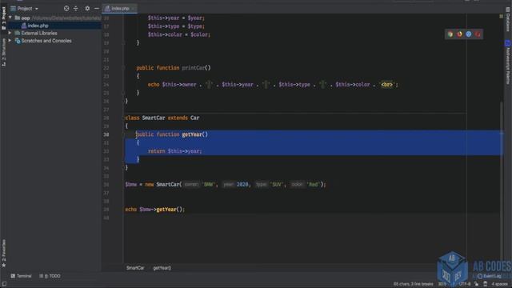
Task: Click the 'return $this->year;' line
Action: tap(174, 151)
